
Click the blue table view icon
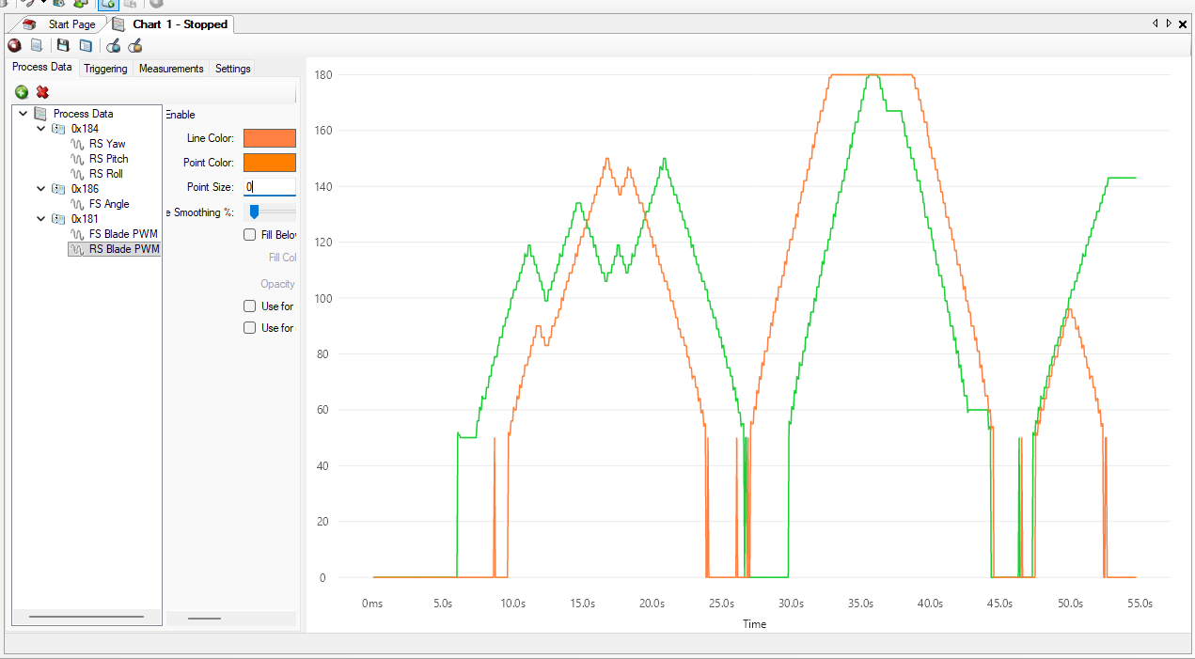point(86,45)
